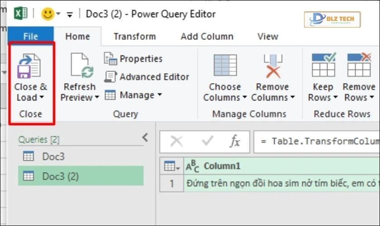Open the query Properties
The image size is (380, 226).
[133, 58]
